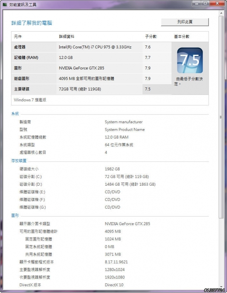
Task: Click the 7.5 base score Windows logo
Action: [190, 60]
